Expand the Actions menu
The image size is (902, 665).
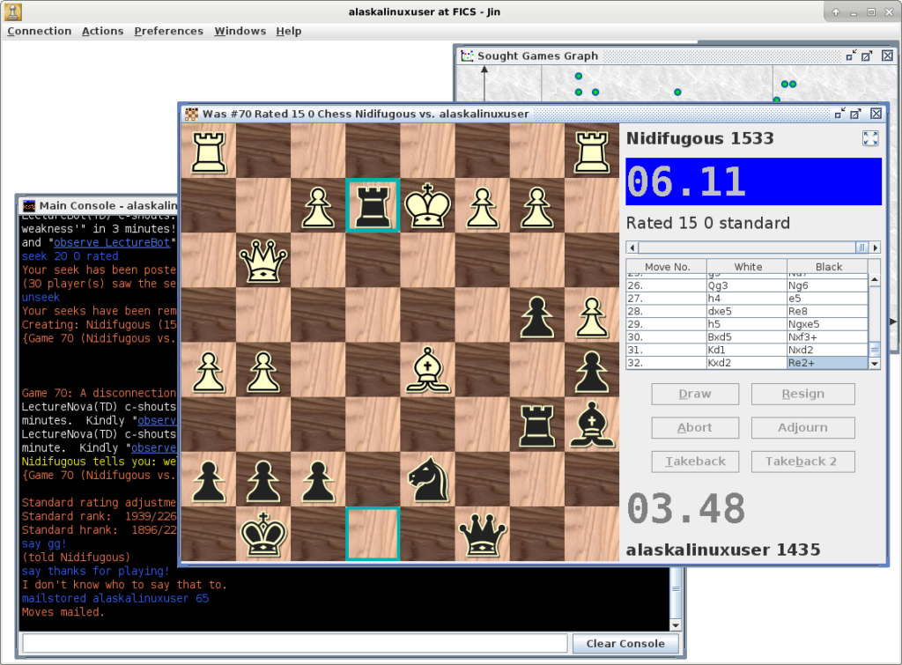tap(102, 31)
